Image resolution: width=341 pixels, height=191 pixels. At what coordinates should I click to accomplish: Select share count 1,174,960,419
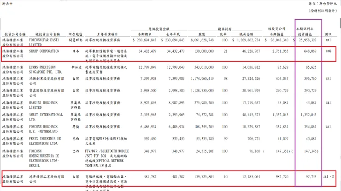(202, 79)
